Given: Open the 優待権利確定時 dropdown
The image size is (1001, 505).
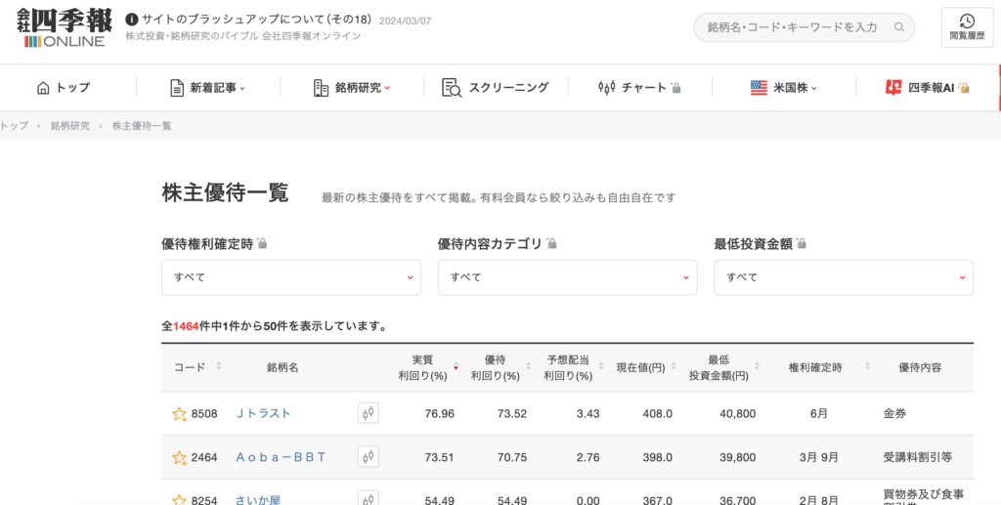Looking at the screenshot, I should point(290,277).
